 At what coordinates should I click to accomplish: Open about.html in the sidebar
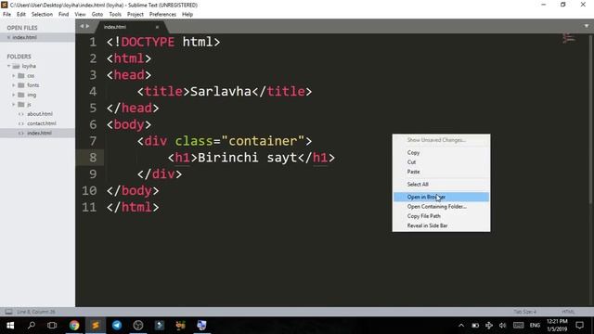click(x=39, y=114)
